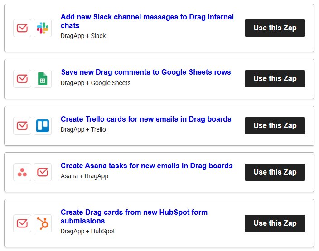Screen dimensions: 319x251
Task: Open 'Save new Drag comments to Google Sheets' link
Action: (146, 72)
